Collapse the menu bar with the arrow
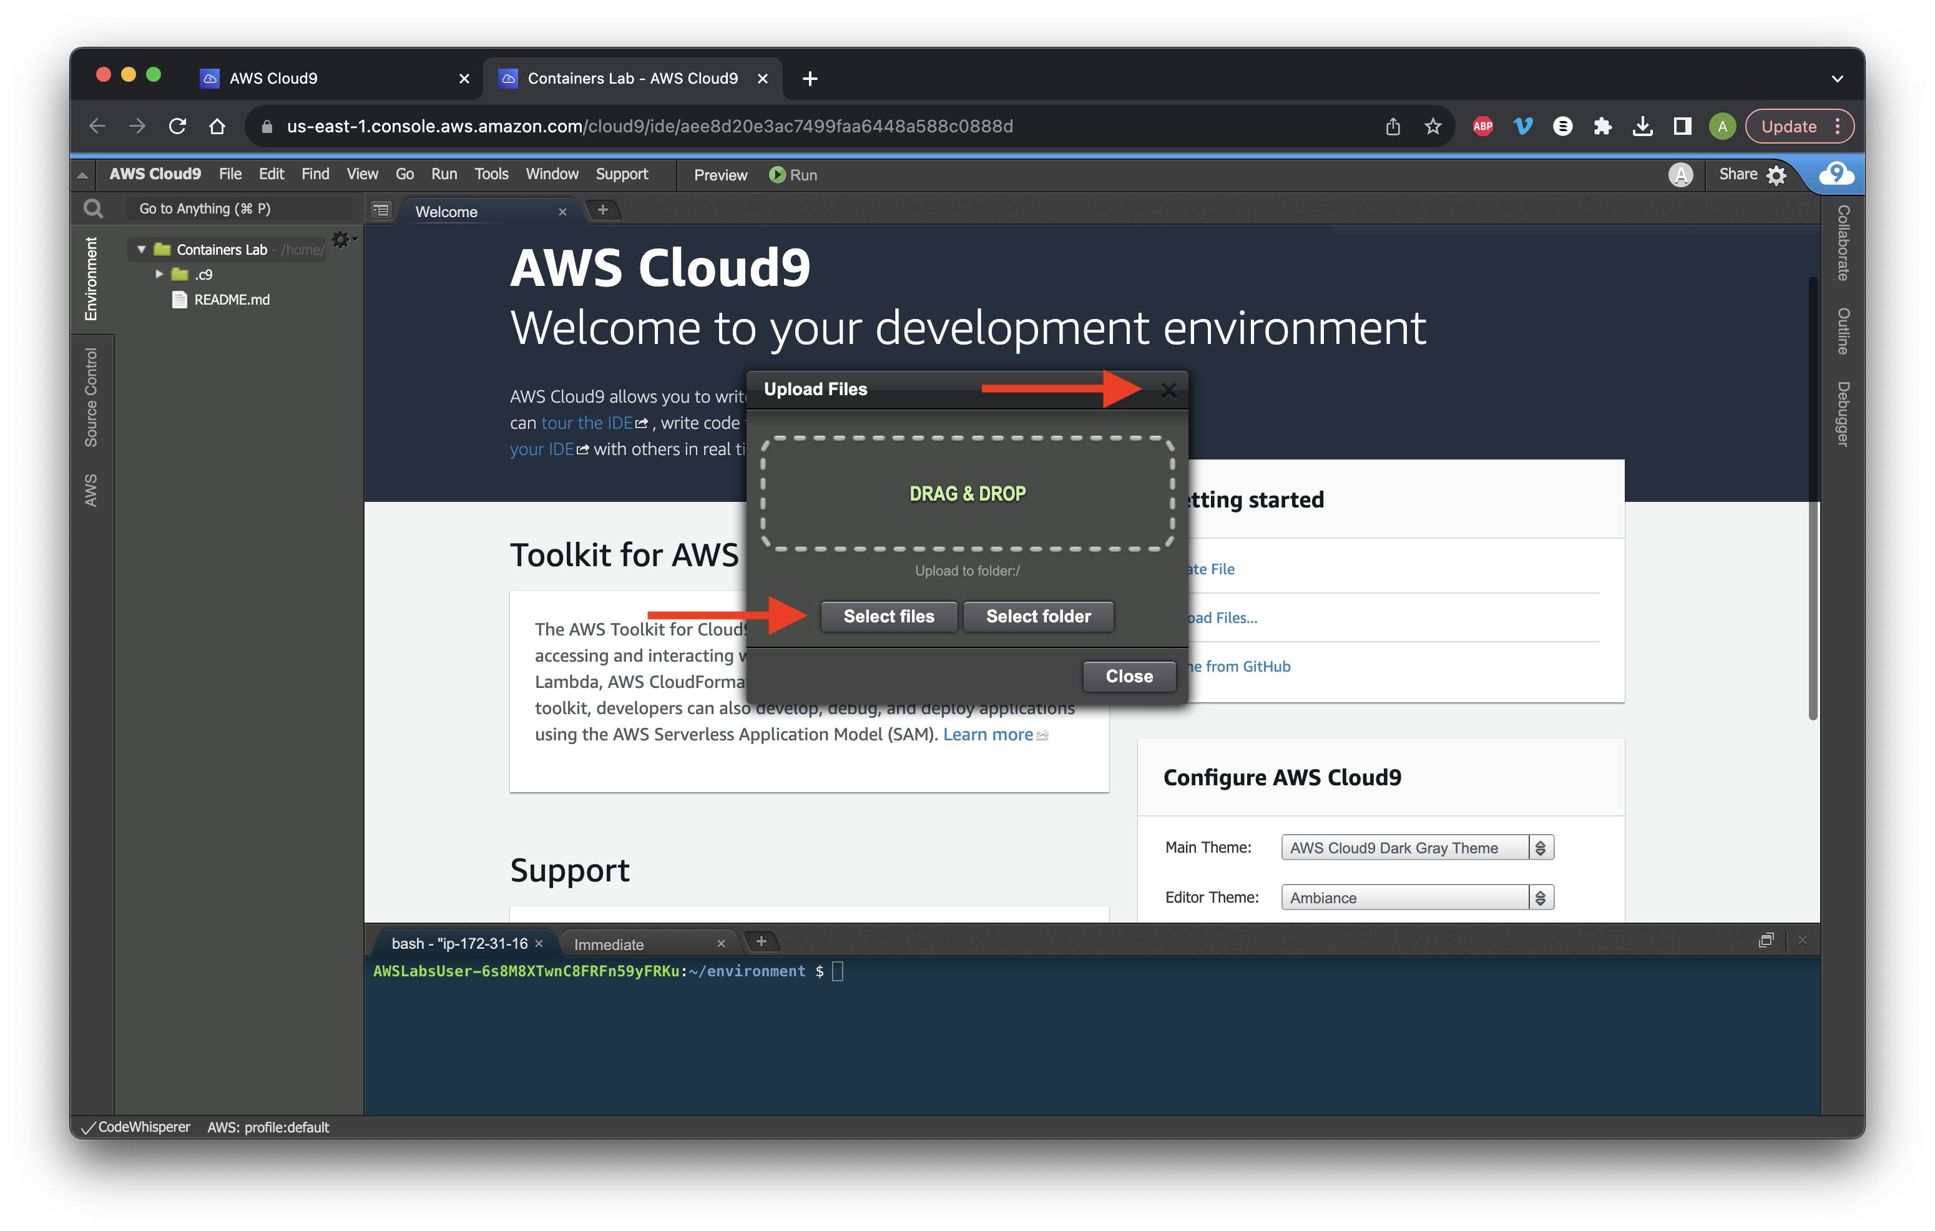 point(82,174)
